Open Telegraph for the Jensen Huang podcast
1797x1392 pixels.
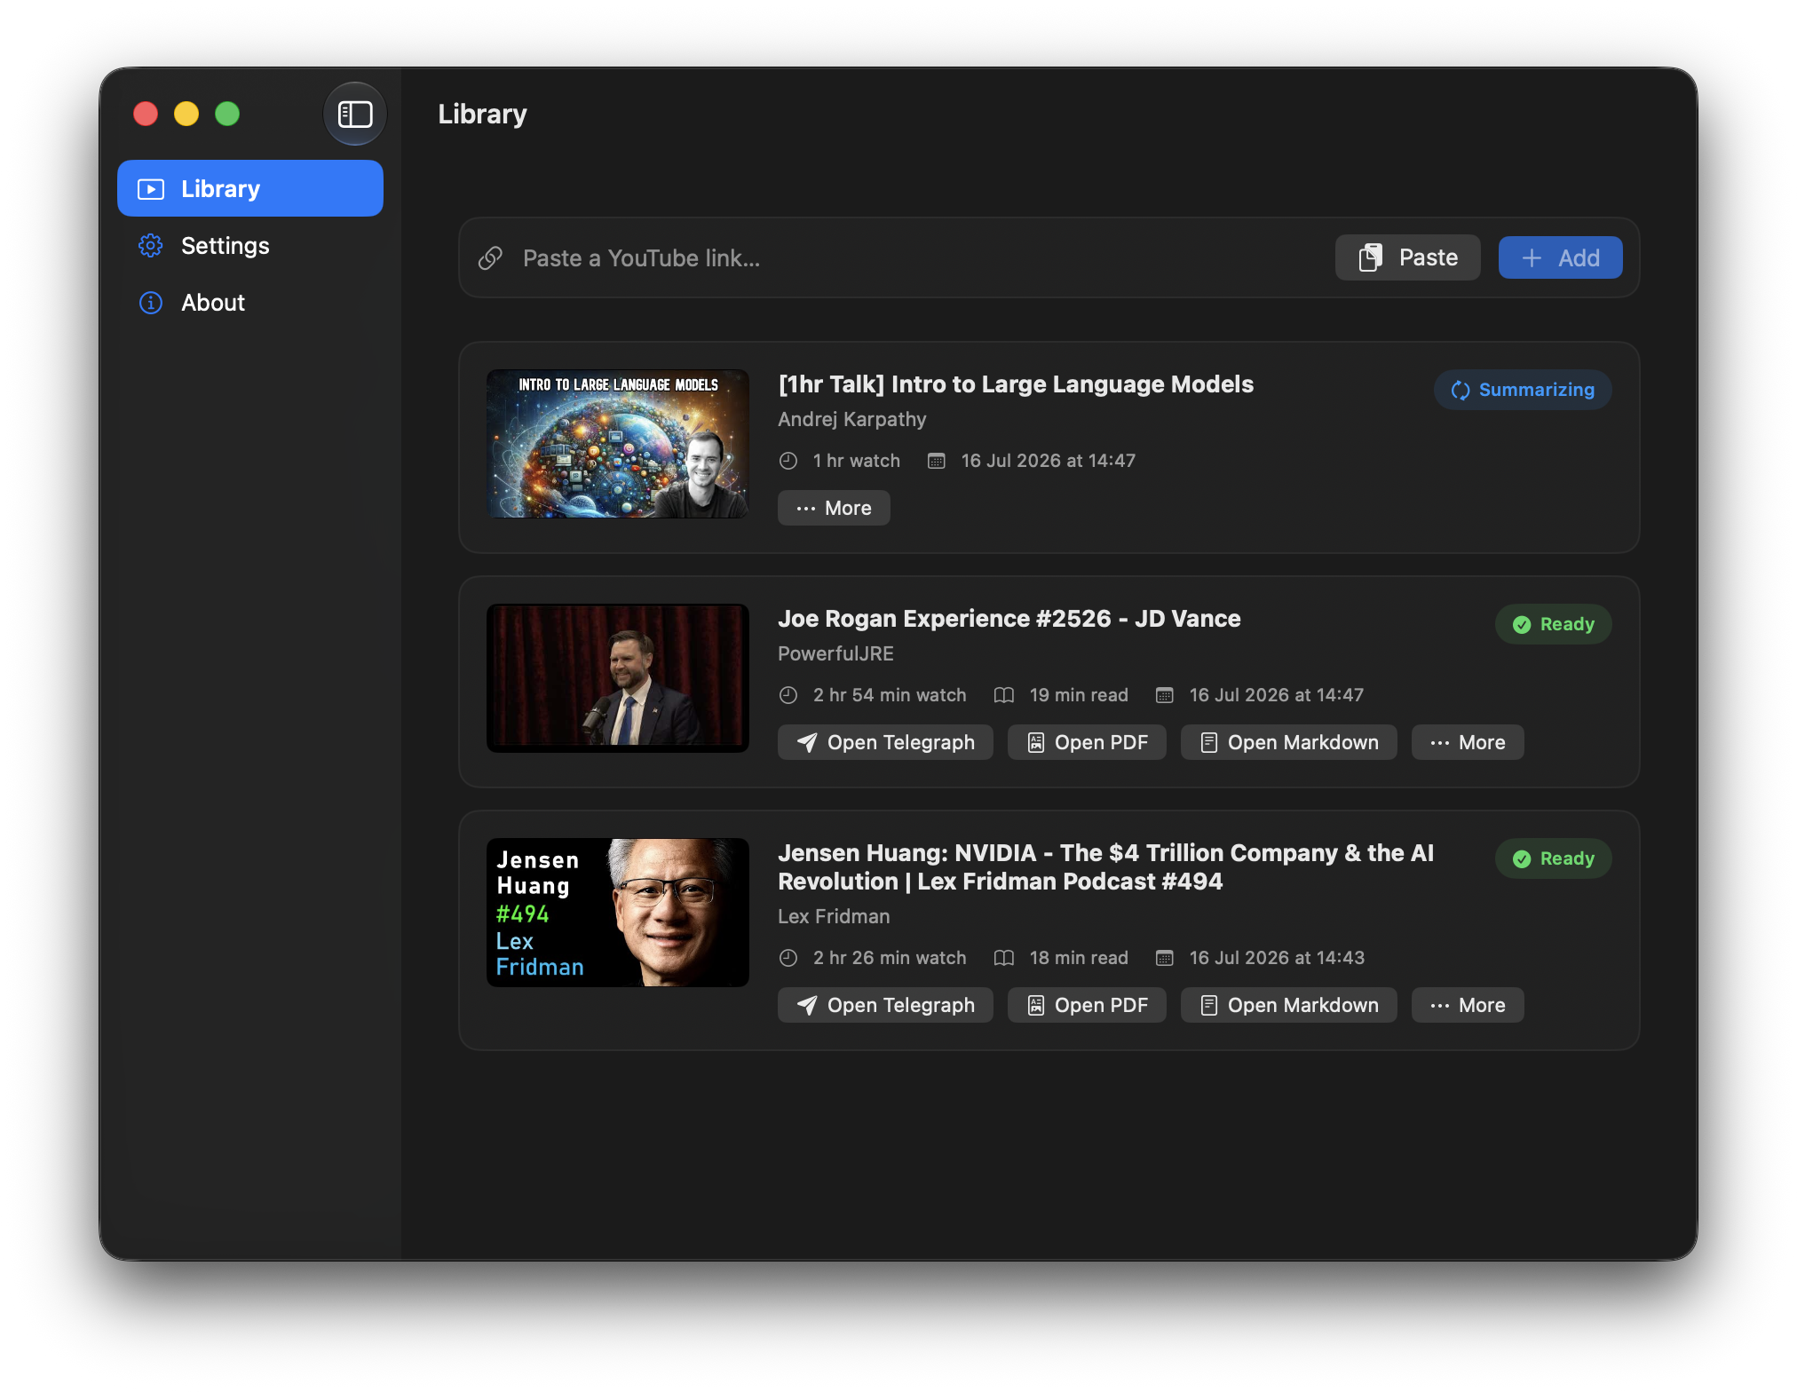click(x=885, y=1005)
